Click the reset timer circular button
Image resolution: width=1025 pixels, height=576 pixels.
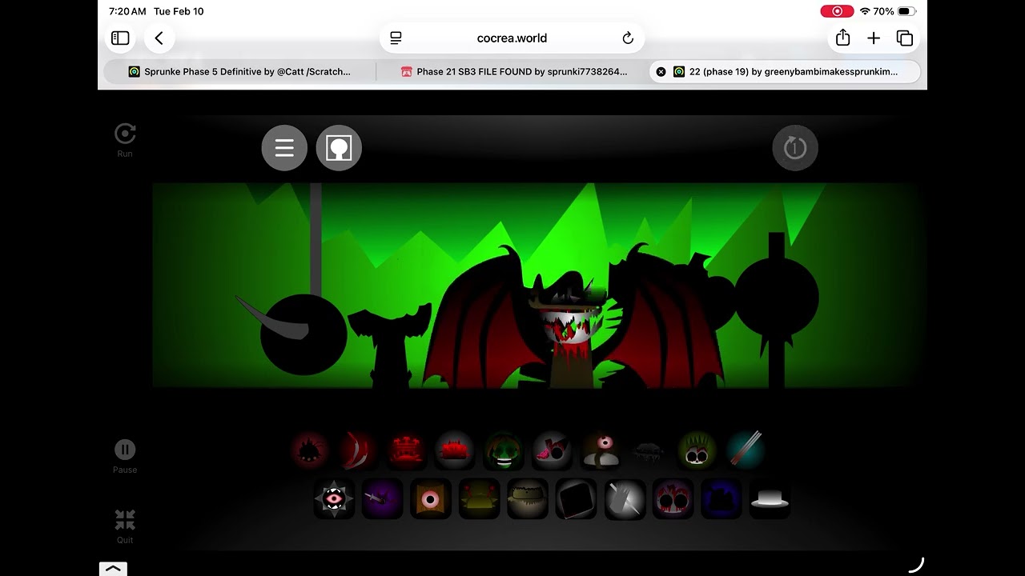point(795,148)
